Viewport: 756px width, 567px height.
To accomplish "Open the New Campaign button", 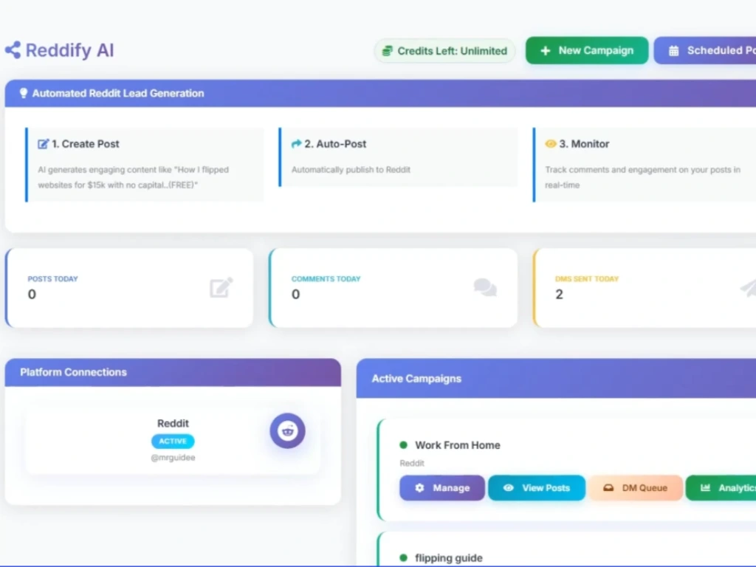I will [587, 51].
